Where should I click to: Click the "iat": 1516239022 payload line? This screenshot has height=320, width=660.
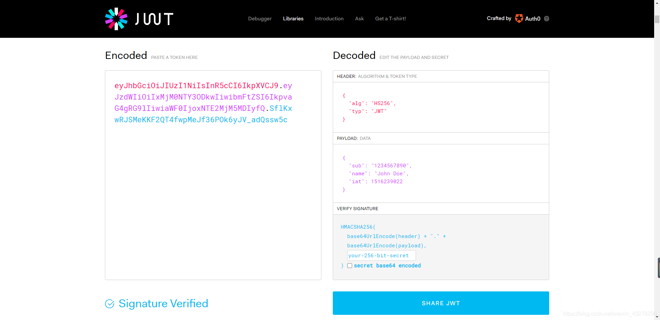click(x=376, y=182)
